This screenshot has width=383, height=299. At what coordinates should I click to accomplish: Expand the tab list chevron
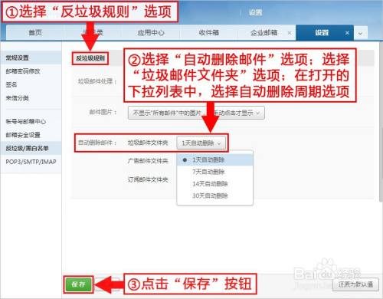(360, 33)
